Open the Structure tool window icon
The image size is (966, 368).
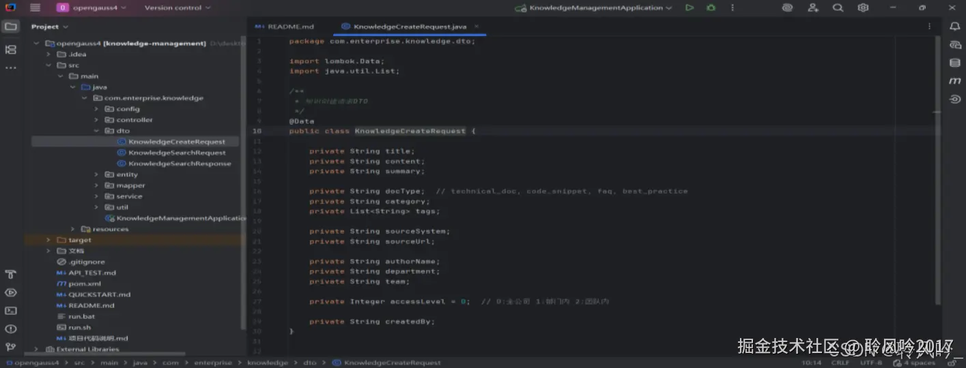click(10, 50)
